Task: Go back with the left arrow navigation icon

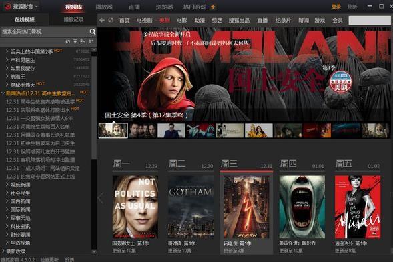Action: (102, 20)
